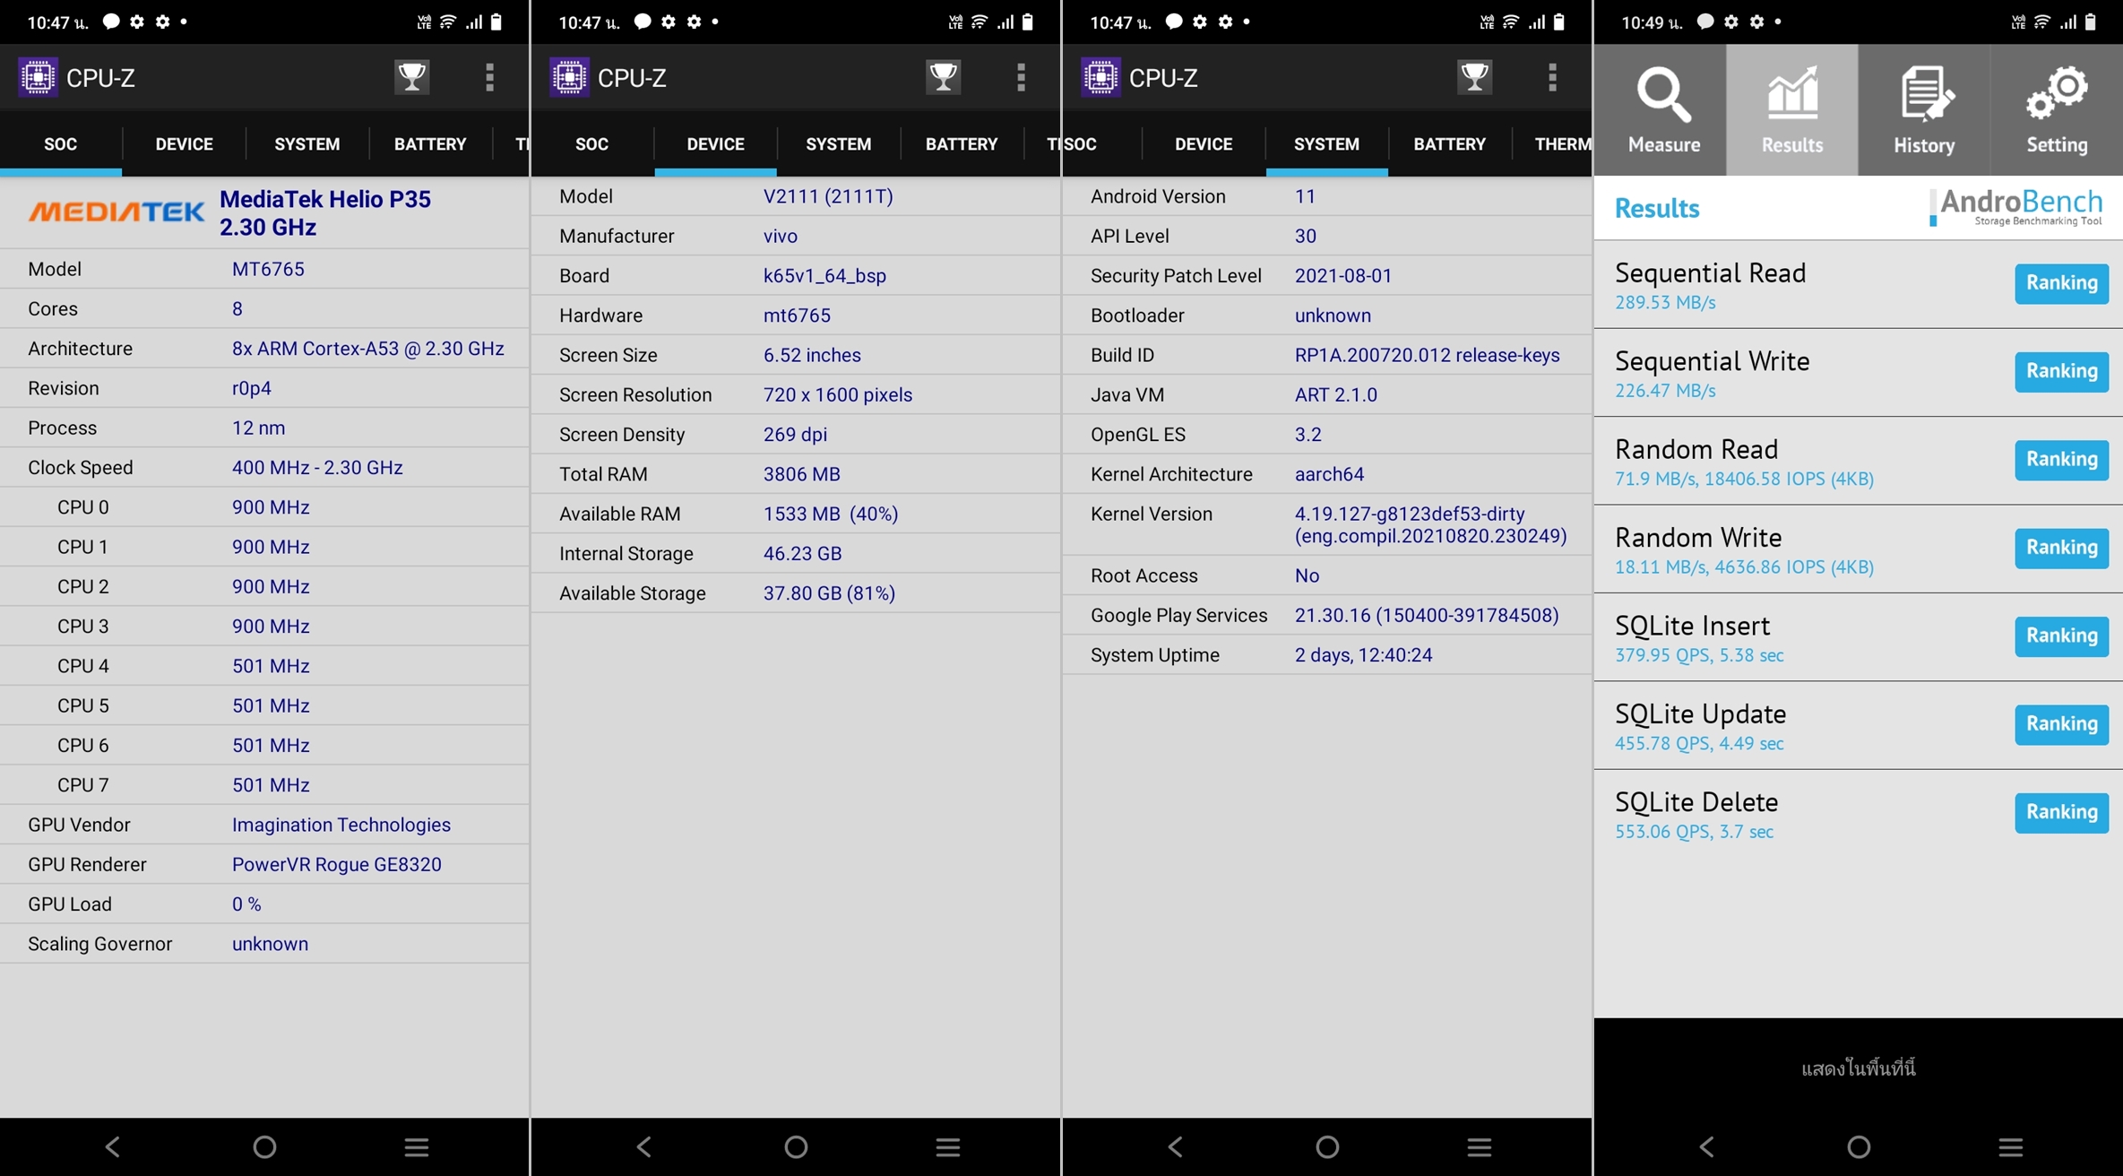Select DEVICE tab in second CPU-Z screen
This screenshot has width=2123, height=1176.
pyautogui.click(x=715, y=143)
